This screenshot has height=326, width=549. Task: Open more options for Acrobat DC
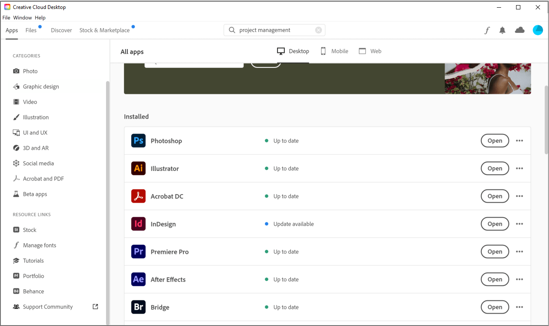tap(519, 196)
